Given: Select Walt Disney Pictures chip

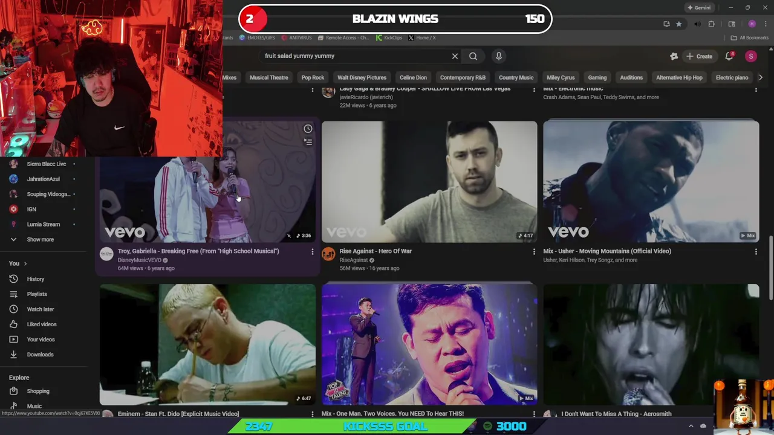Looking at the screenshot, I should click(x=362, y=77).
